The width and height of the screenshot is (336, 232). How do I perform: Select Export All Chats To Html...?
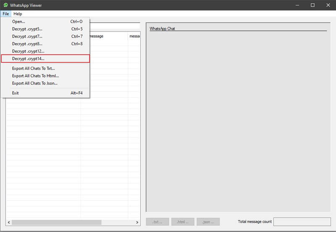[35, 76]
